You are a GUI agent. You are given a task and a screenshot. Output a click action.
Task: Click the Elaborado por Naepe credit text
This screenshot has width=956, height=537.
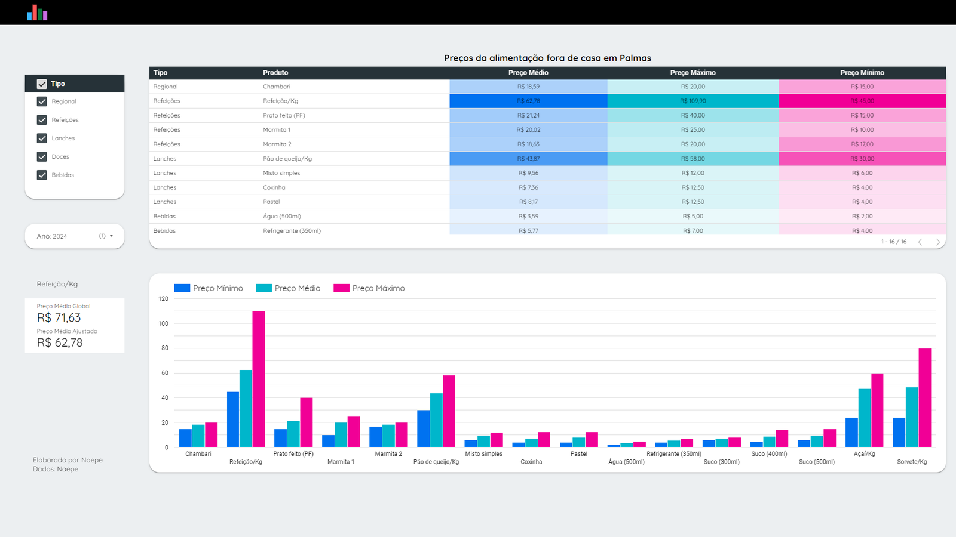pyautogui.click(x=68, y=460)
